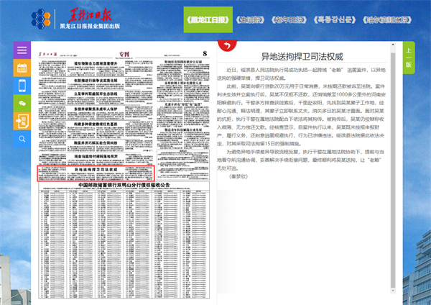Screen dimensions: 431x305
Task: Switch to the 《生活报》 tab
Action: [253, 21]
